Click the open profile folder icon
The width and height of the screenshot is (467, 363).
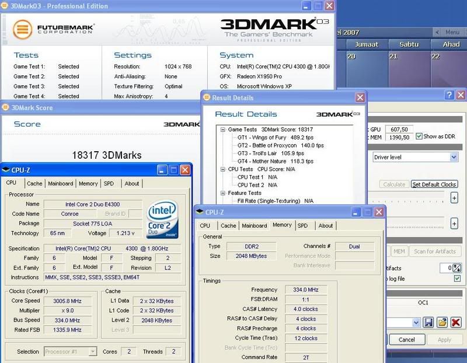(x=442, y=322)
